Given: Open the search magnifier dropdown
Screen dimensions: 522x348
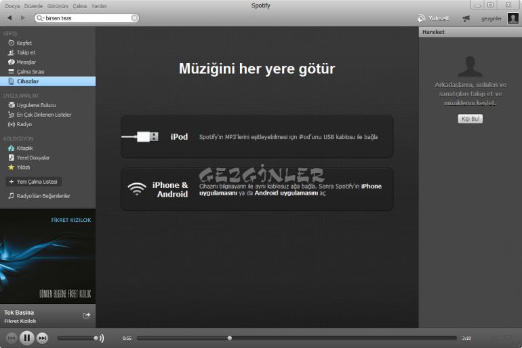Looking at the screenshot, I should point(40,18).
